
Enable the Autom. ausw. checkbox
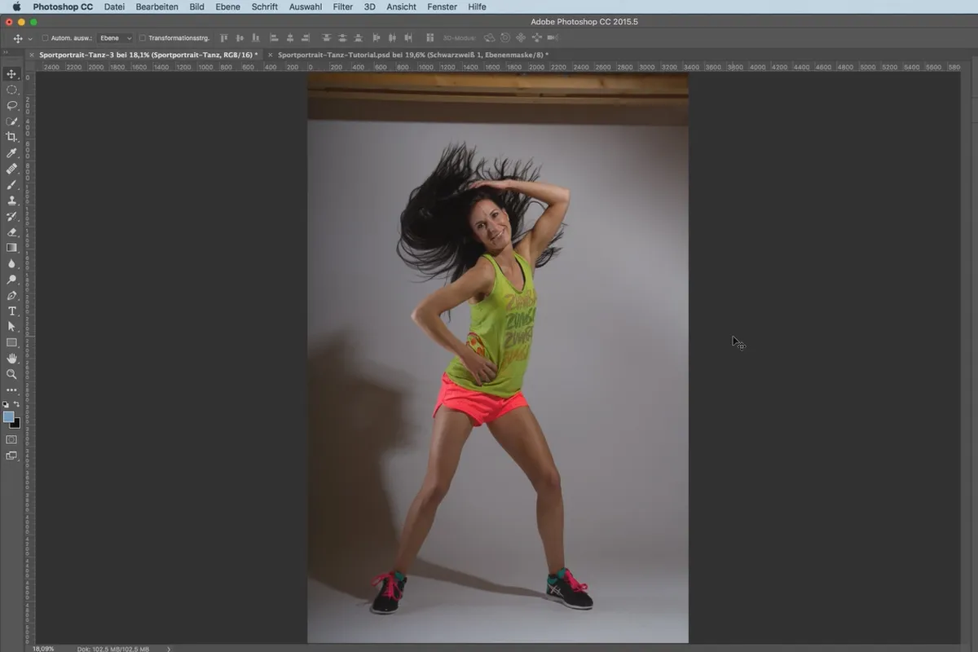(x=45, y=37)
